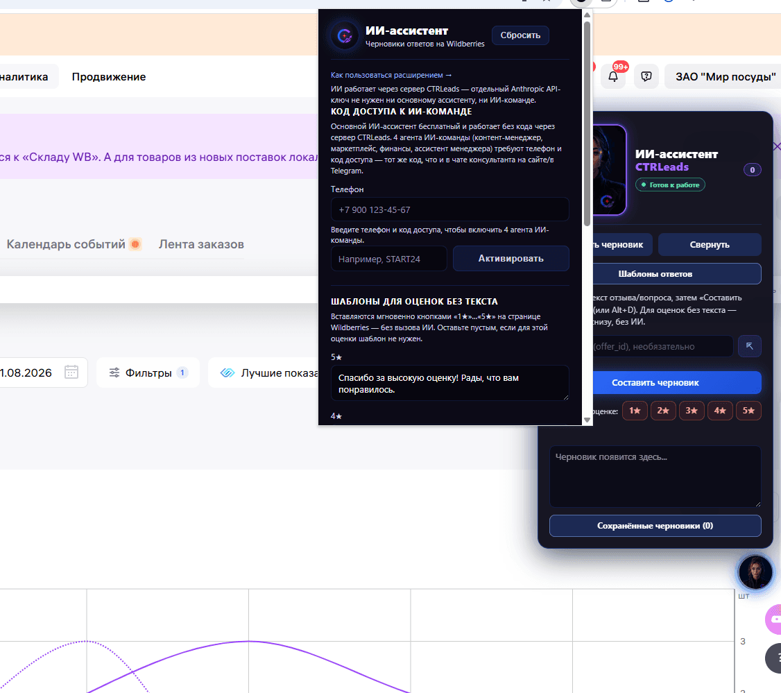781x693 pixels.
Task: Click the Телефон input field
Action: tap(449, 209)
